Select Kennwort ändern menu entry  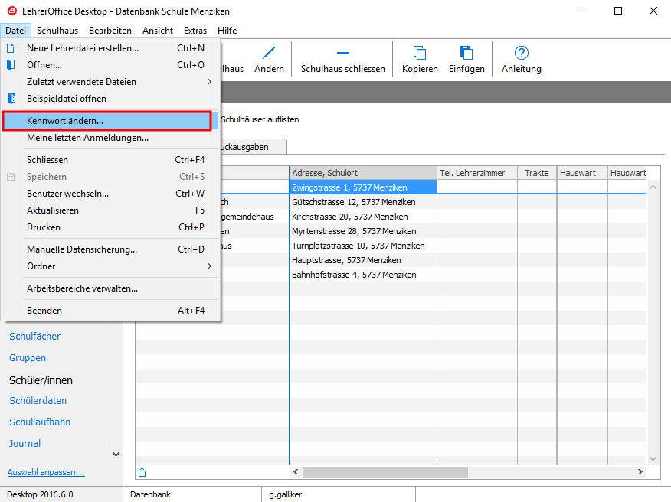coord(65,121)
